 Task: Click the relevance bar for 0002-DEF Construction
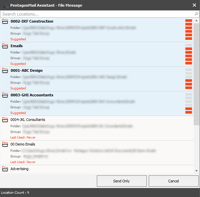(x=188, y=30)
